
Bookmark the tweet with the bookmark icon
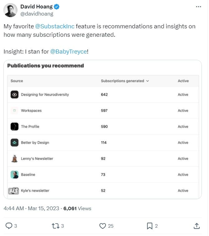tap(150, 226)
